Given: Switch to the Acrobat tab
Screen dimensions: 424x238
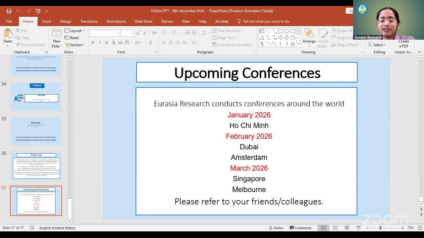Looking at the screenshot, I should coord(222,21).
